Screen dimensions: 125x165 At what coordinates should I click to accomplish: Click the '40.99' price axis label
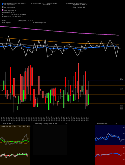pyautogui.click(x=122, y=89)
